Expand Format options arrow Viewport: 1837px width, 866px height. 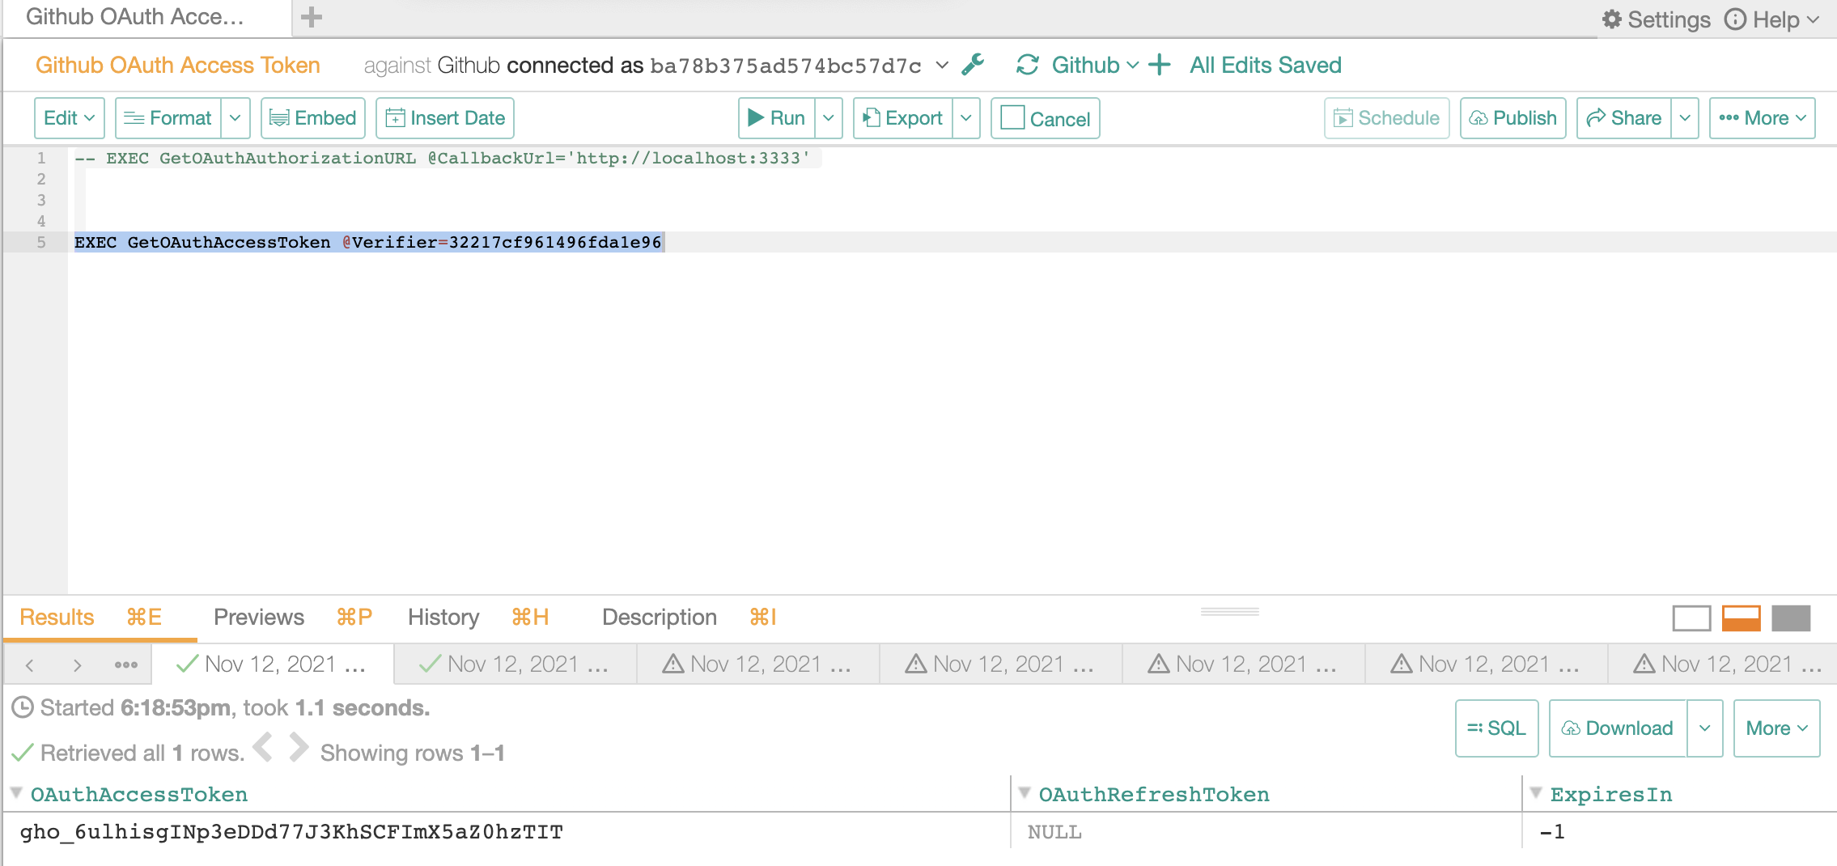coord(235,118)
